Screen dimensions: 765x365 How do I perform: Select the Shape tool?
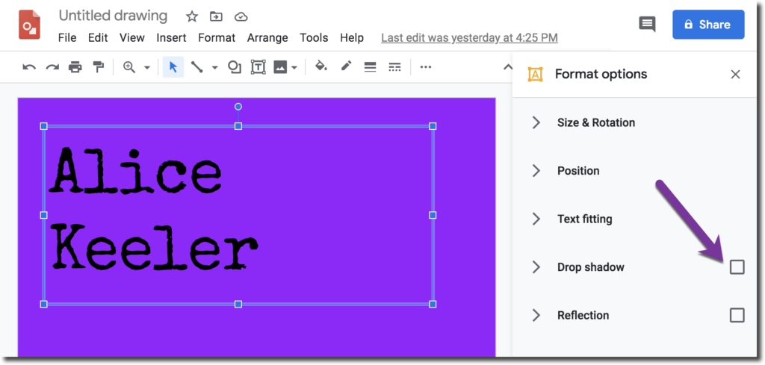235,67
